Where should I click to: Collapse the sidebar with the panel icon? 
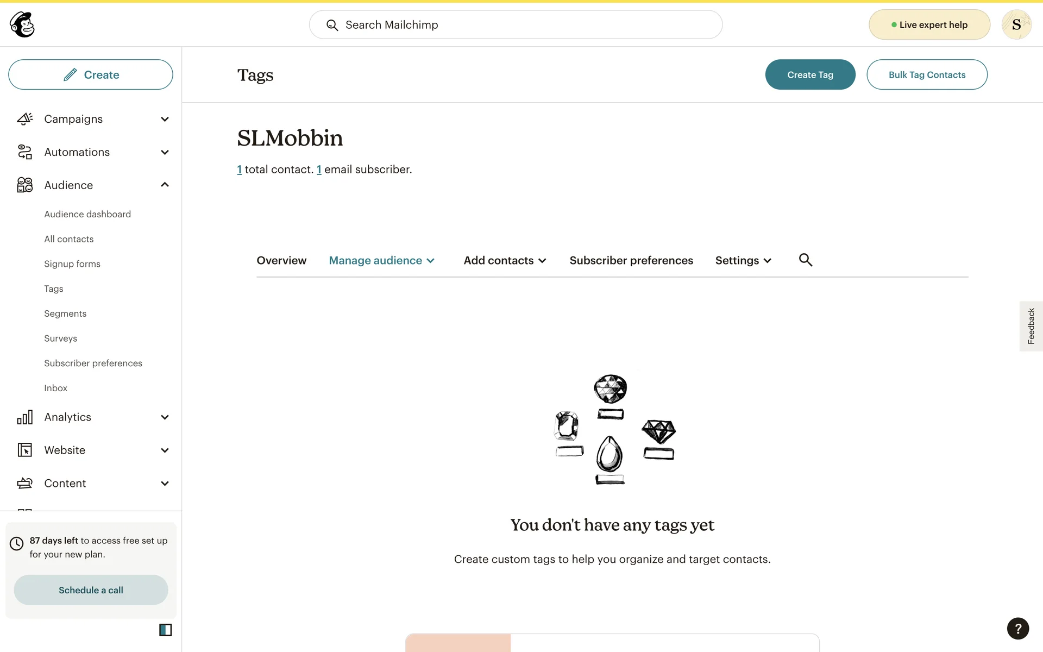[x=165, y=630]
